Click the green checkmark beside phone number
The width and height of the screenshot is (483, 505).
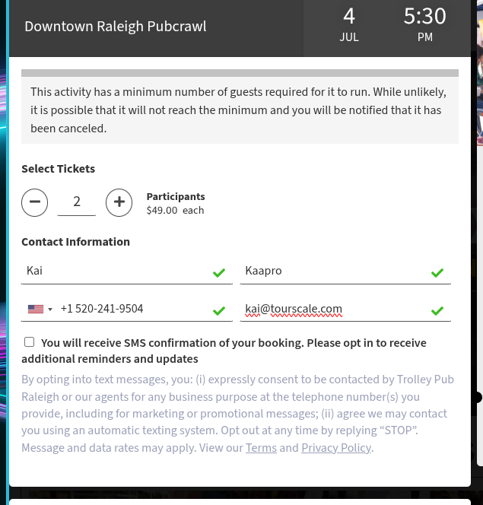point(219,311)
